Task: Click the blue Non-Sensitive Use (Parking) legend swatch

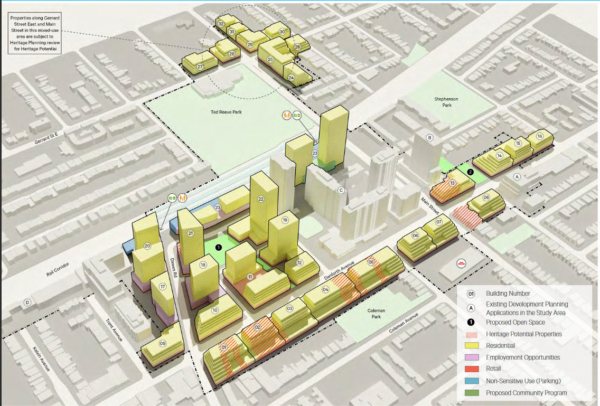Action: pyautogui.click(x=471, y=381)
